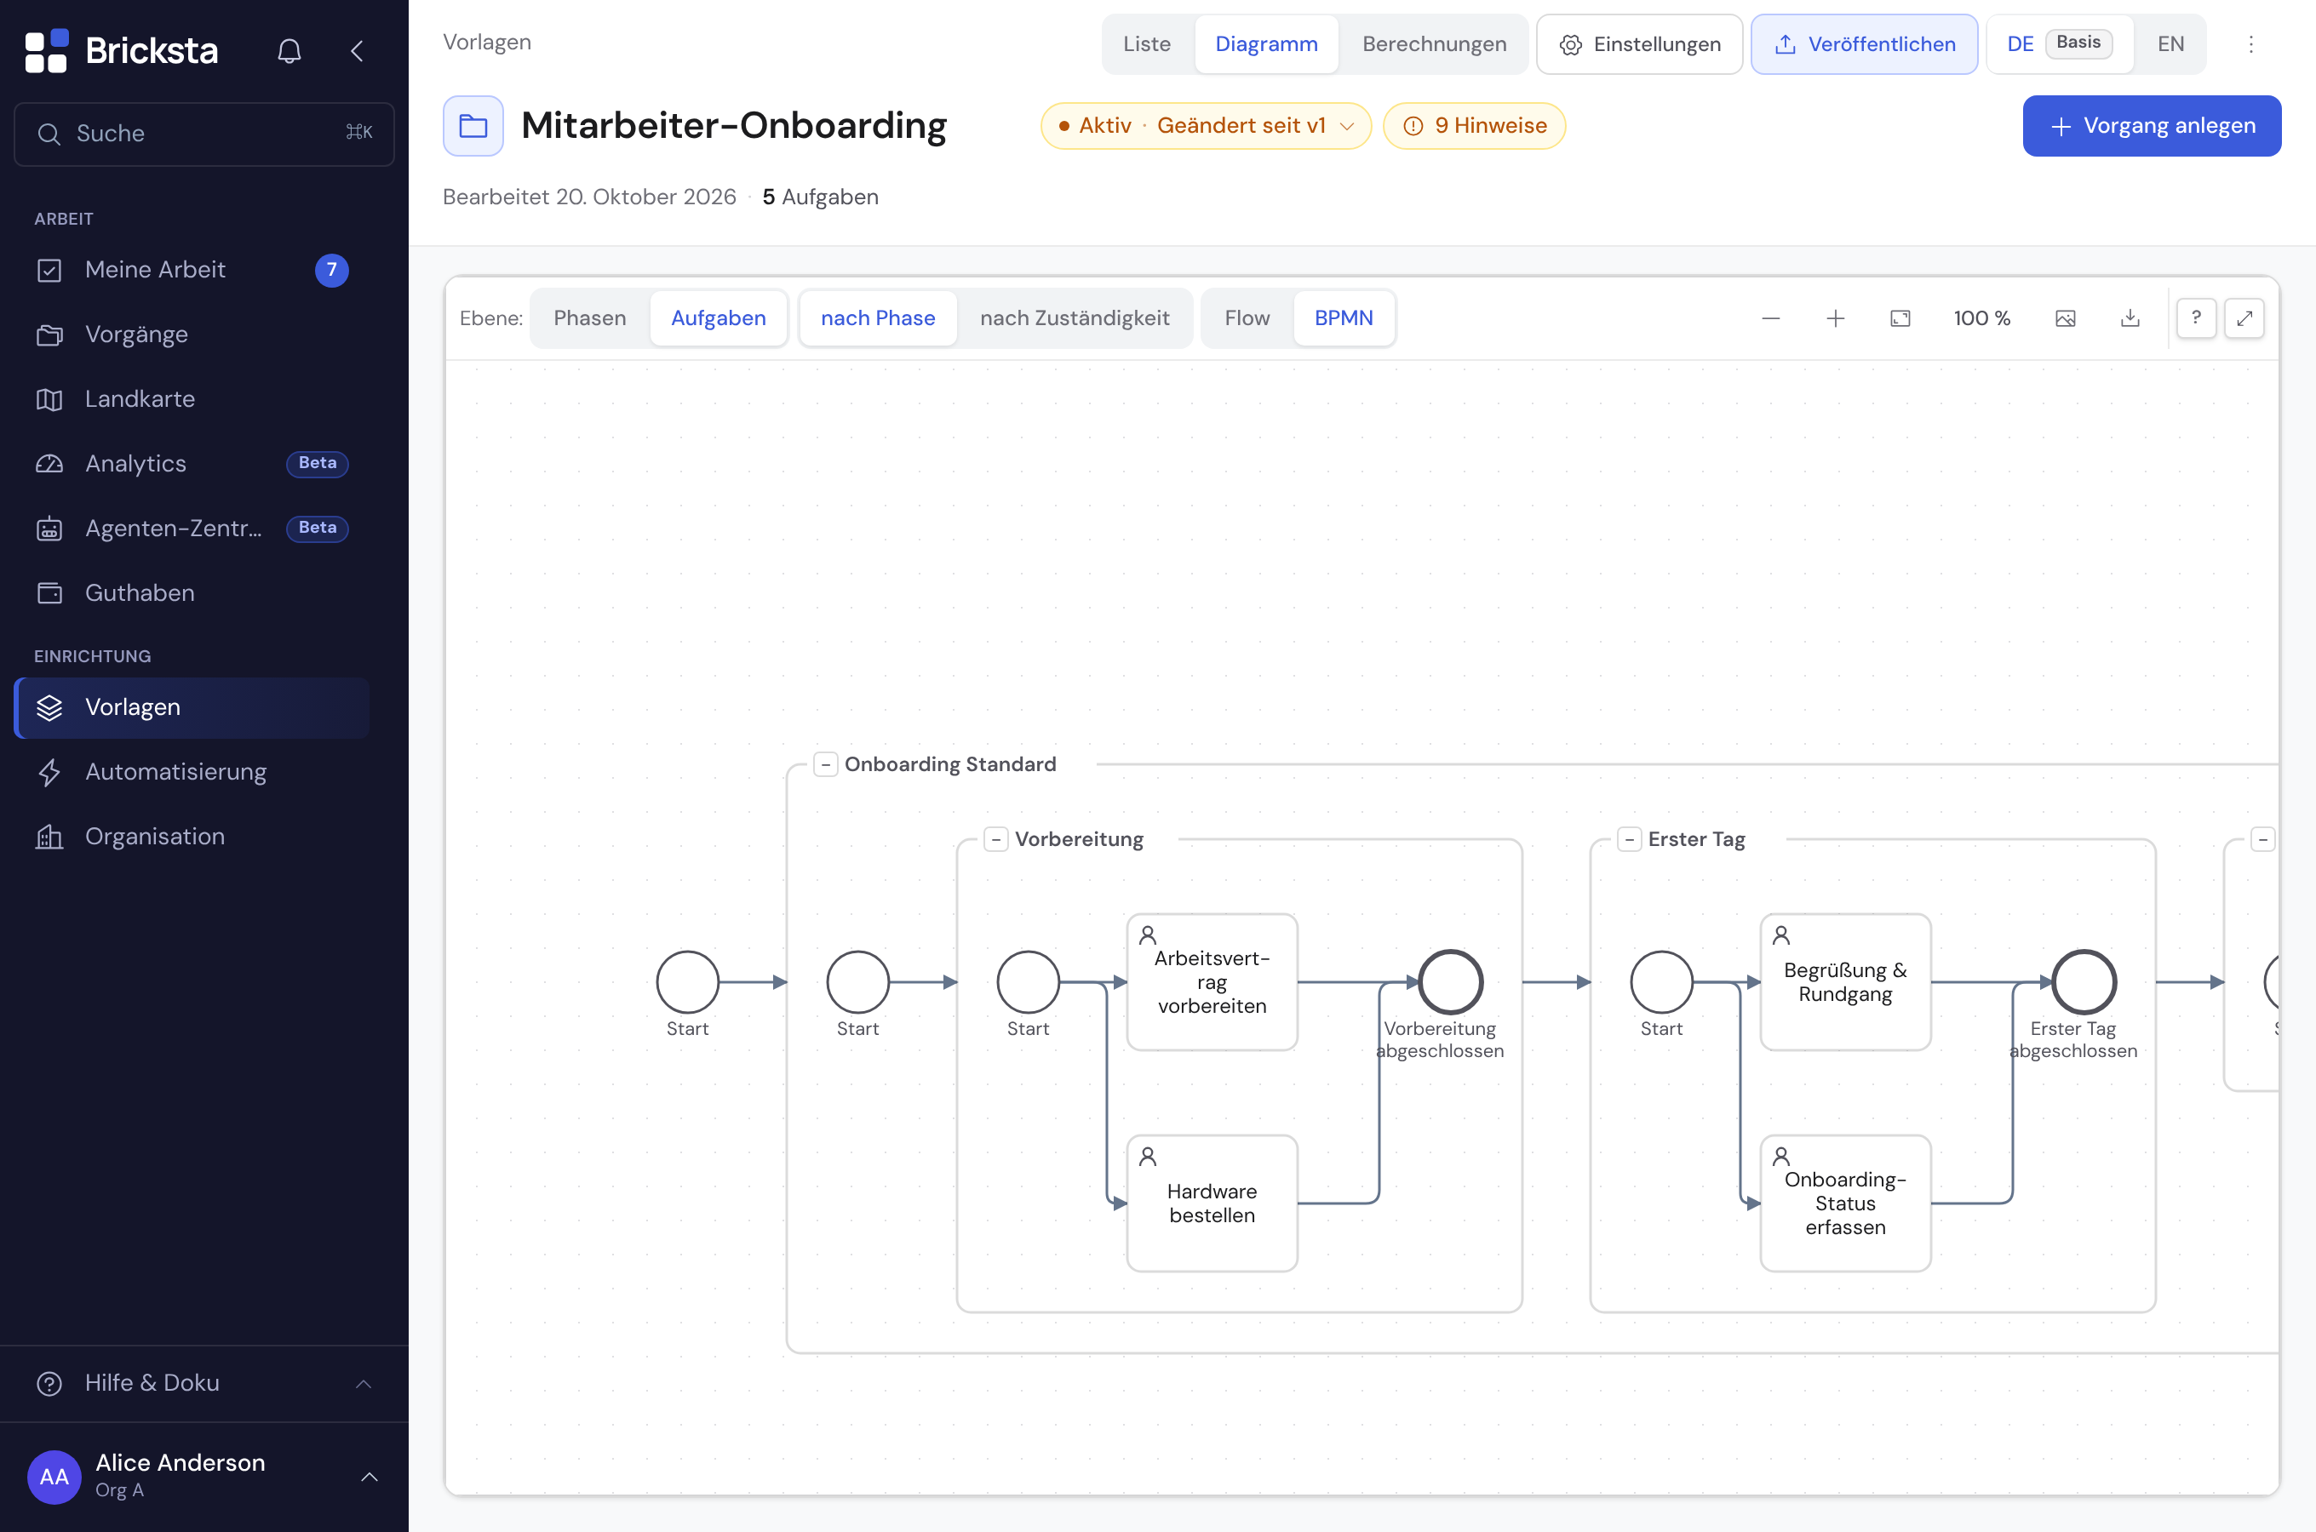Focus the Suche search field
The width and height of the screenshot is (2316, 1532).
[x=204, y=134]
